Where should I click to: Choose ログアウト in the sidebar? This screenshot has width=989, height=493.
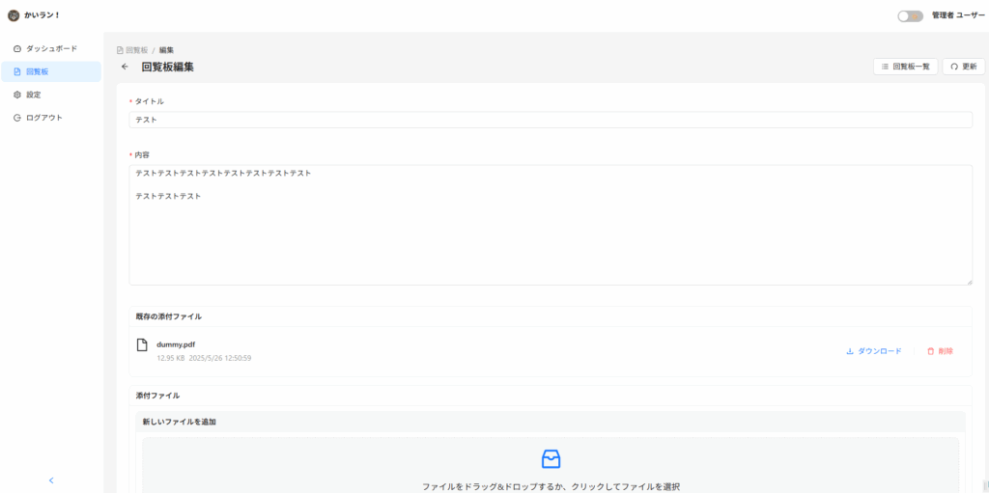pos(51,118)
